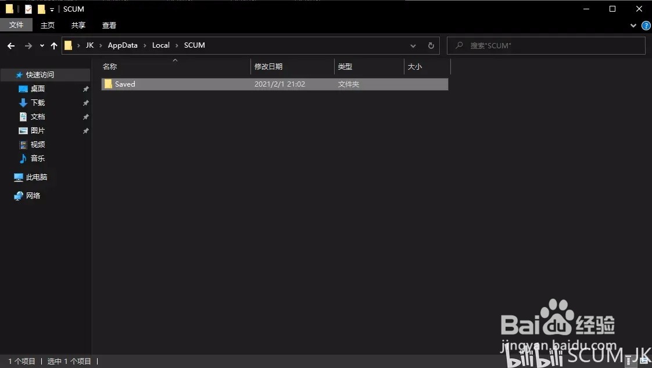Screen dimensions: 652x368
Task: Click the Up one level arrow
Action: [53, 45]
